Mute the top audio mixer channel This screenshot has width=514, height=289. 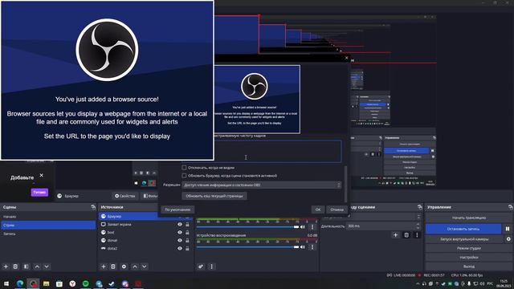click(x=303, y=226)
